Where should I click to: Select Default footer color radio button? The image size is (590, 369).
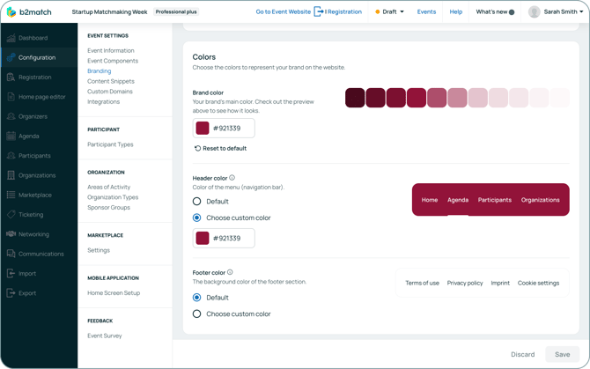196,298
